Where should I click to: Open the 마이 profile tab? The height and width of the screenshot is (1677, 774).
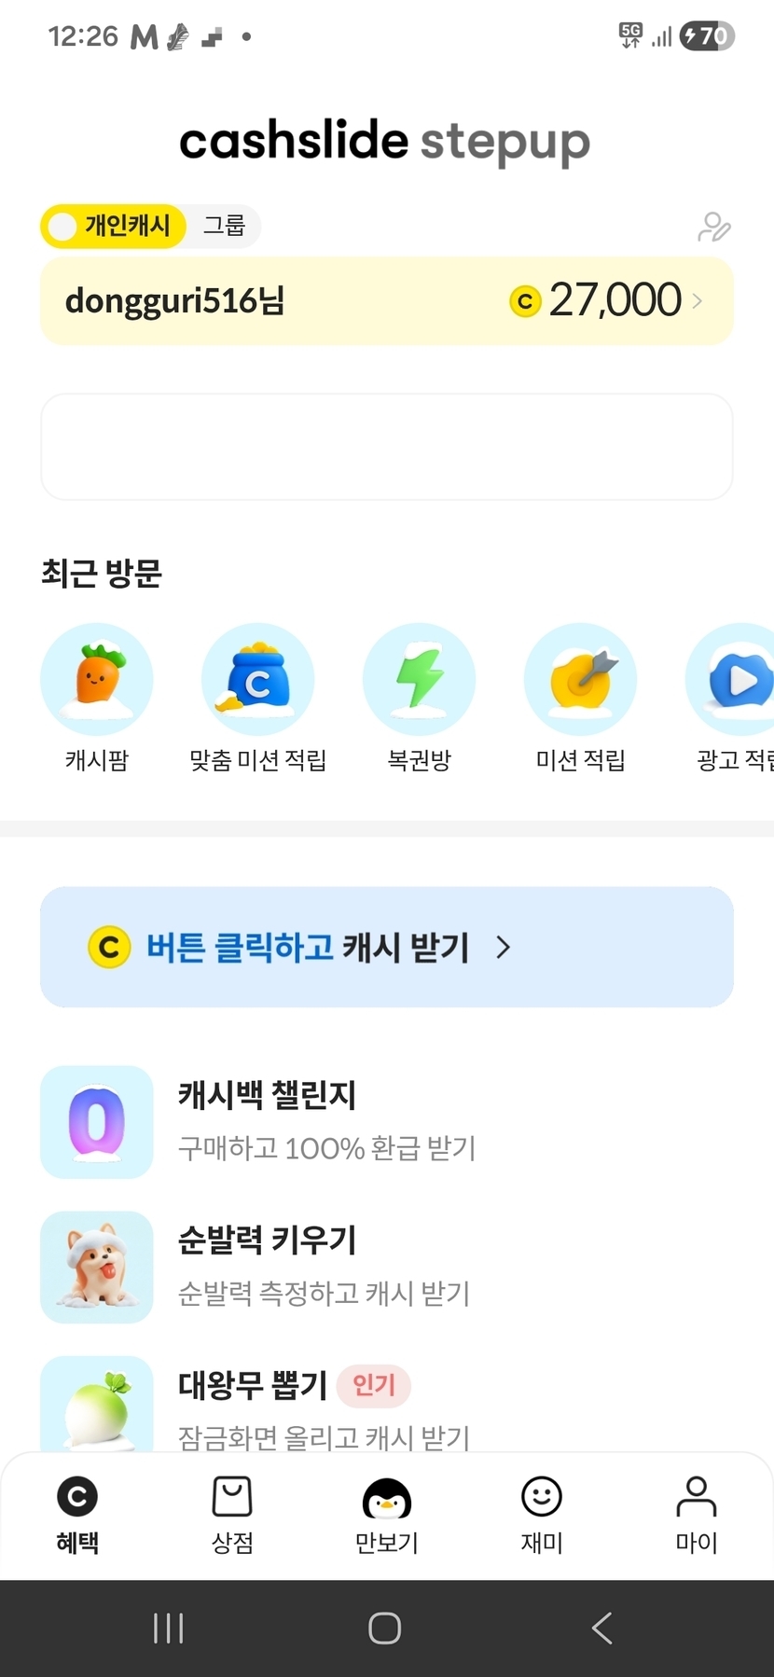[x=696, y=1515]
